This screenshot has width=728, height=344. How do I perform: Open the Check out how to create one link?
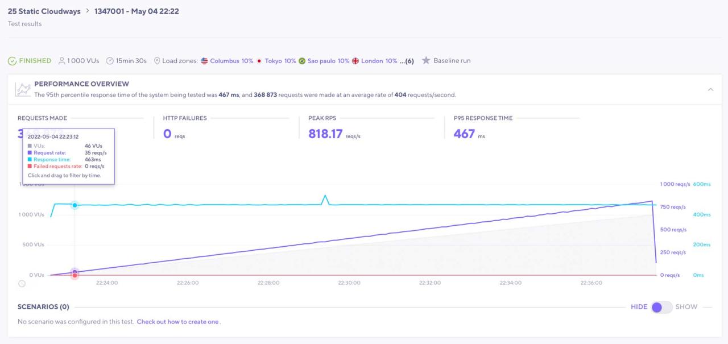(177, 322)
